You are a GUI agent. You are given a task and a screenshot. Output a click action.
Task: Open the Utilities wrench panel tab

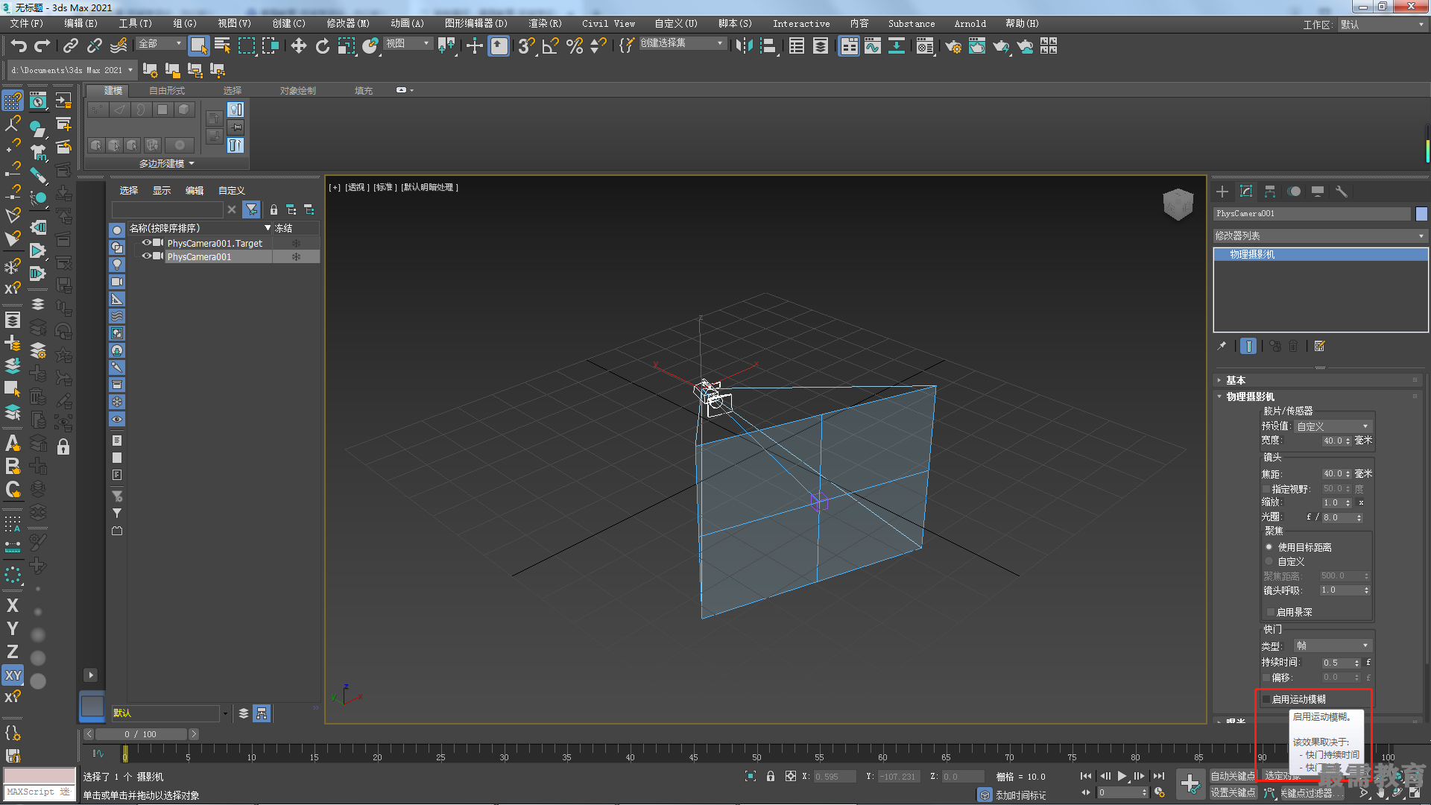pyautogui.click(x=1342, y=192)
